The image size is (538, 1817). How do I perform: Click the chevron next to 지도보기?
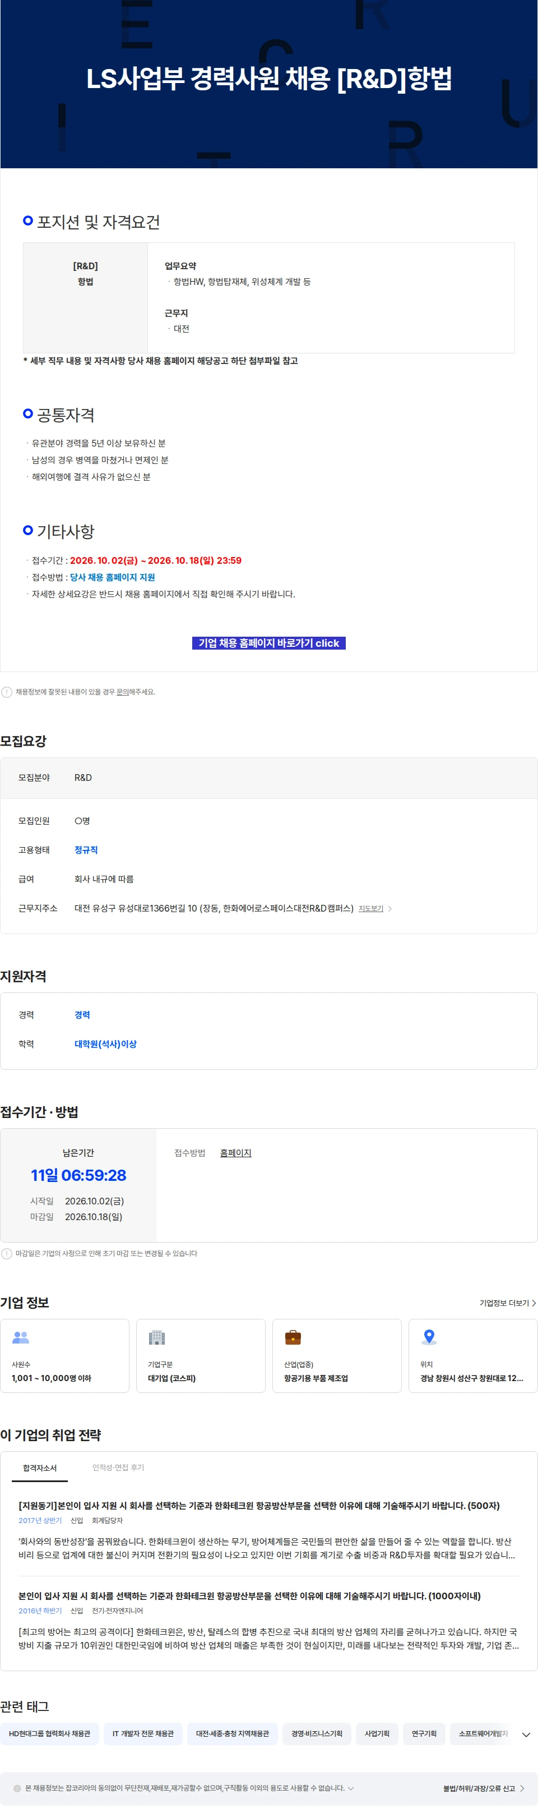pyautogui.click(x=390, y=909)
